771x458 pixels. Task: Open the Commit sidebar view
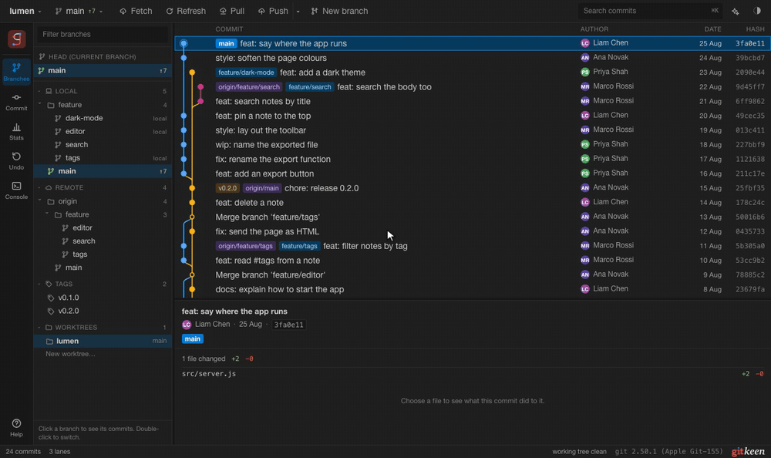(16, 102)
